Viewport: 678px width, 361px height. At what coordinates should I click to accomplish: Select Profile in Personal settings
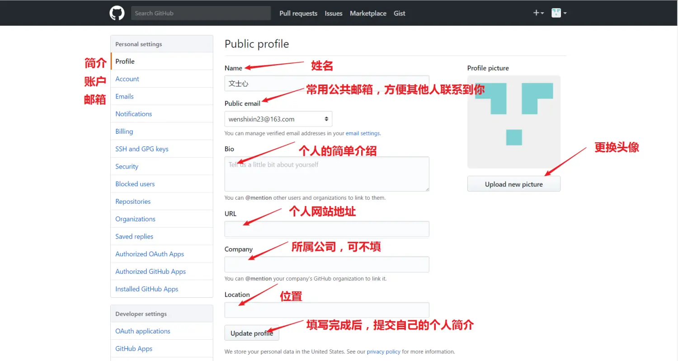click(162, 61)
